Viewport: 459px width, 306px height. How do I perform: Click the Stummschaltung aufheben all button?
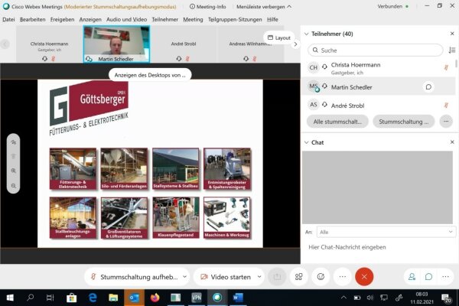pyautogui.click(x=404, y=122)
